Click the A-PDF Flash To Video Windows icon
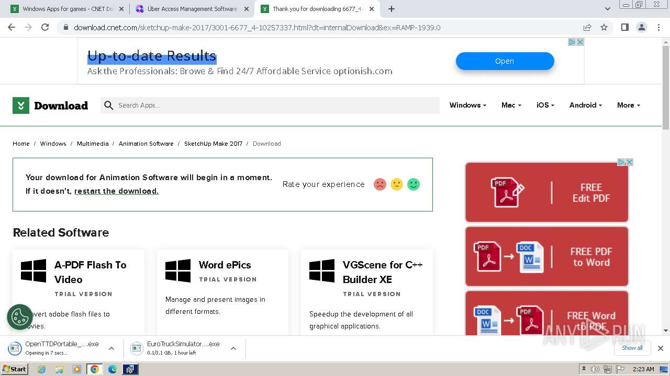The image size is (670, 376). [33, 271]
